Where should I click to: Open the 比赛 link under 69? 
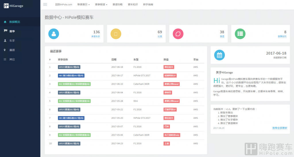click(160, 37)
